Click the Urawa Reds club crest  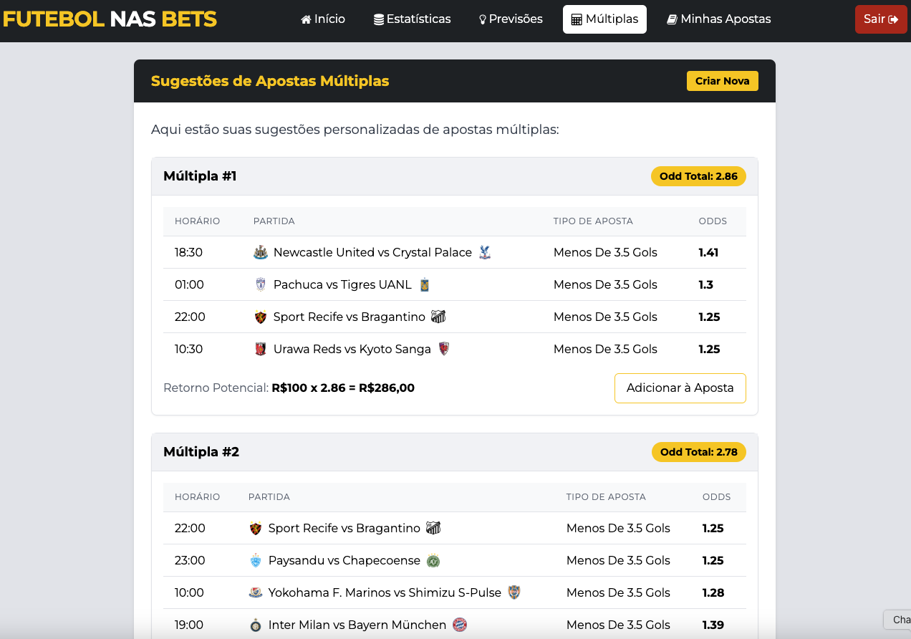(261, 349)
